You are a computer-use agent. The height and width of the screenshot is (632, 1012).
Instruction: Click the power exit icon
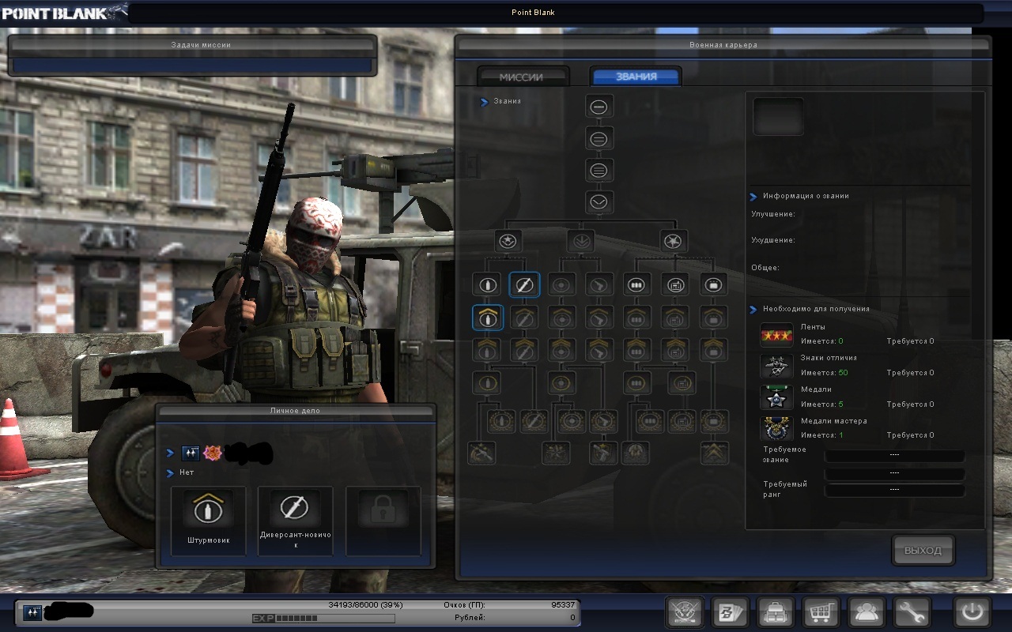[972, 612]
